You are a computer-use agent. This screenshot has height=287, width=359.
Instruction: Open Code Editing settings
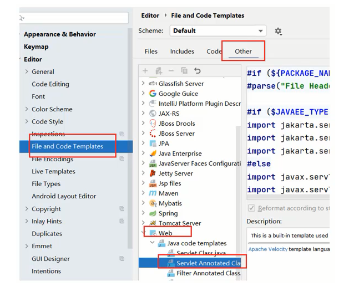pyautogui.click(x=50, y=84)
